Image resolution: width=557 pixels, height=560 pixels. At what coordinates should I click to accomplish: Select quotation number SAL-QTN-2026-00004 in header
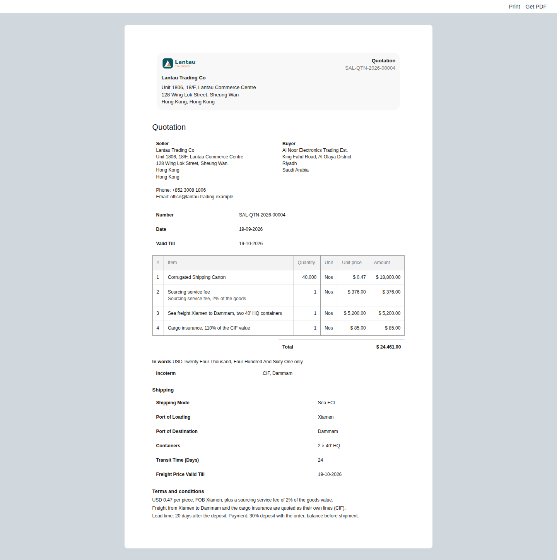[370, 68]
